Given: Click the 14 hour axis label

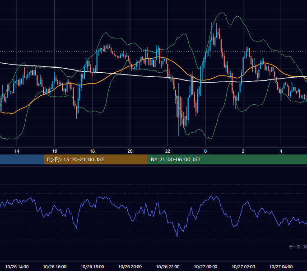Looking at the screenshot, I should pos(17,151).
